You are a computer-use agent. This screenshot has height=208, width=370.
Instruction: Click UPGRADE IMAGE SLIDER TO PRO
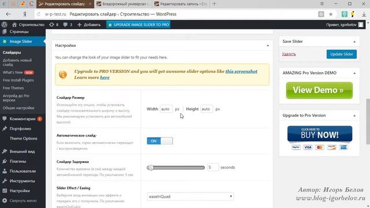point(138,24)
